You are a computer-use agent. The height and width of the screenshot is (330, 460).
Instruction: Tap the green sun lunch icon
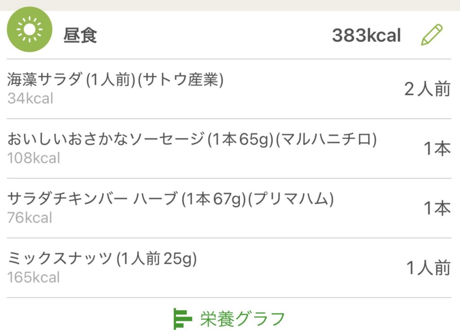(x=30, y=30)
